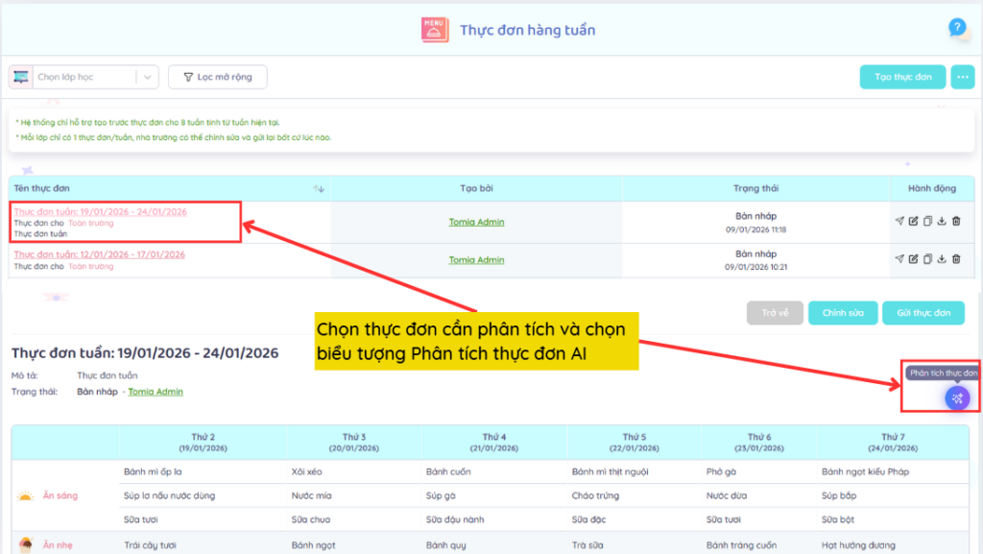Viewport: 983px width, 554px height.
Task: Send the 12/01/2026 menu via paper plane icon
Action: (899, 258)
